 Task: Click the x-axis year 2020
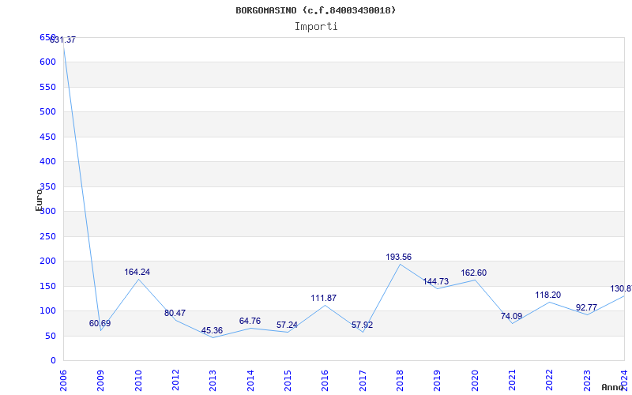click(475, 381)
